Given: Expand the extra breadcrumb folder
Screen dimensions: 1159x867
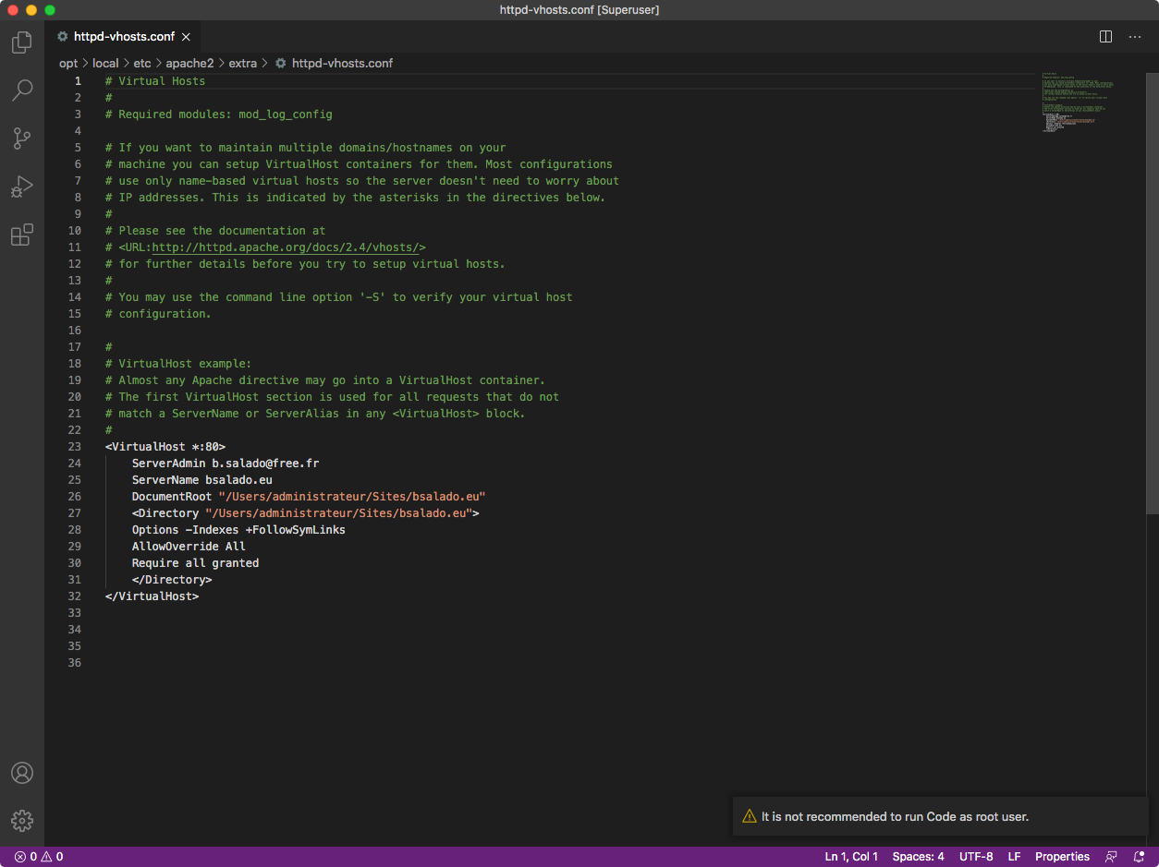Looking at the screenshot, I should pyautogui.click(x=243, y=64).
